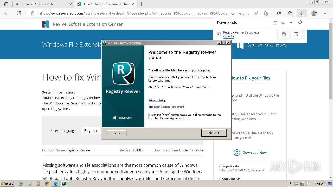Click the 'How to Fix your files' heading
The height and width of the screenshot is (187, 333).
[250, 78]
